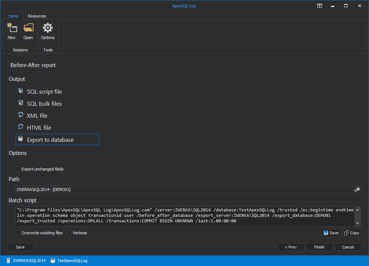Open the Options gear icon
The image size is (369, 266).
tap(47, 28)
